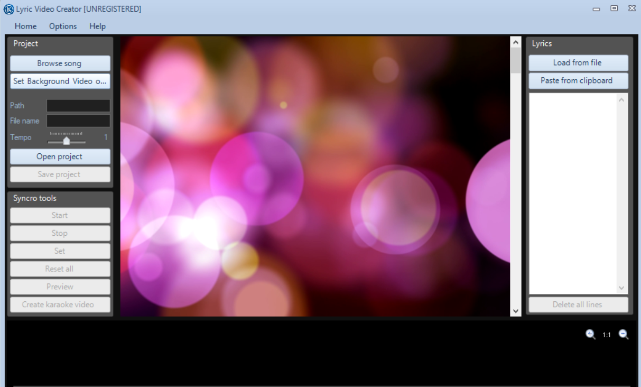
Task: Click the lyrics panel scroll-down arrow
Action: [x=623, y=288]
